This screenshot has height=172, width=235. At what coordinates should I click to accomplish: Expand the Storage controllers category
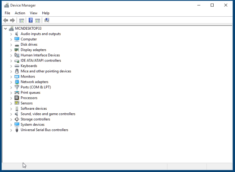pos(11,119)
